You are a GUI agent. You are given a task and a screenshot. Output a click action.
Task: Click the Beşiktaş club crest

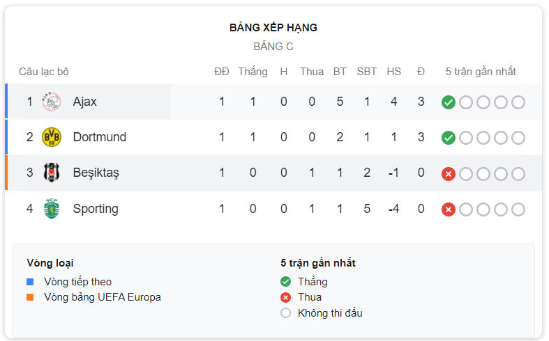coord(52,173)
